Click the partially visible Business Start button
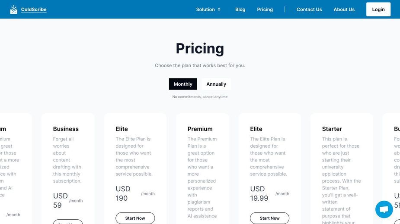400x224 pixels. (x=68, y=222)
